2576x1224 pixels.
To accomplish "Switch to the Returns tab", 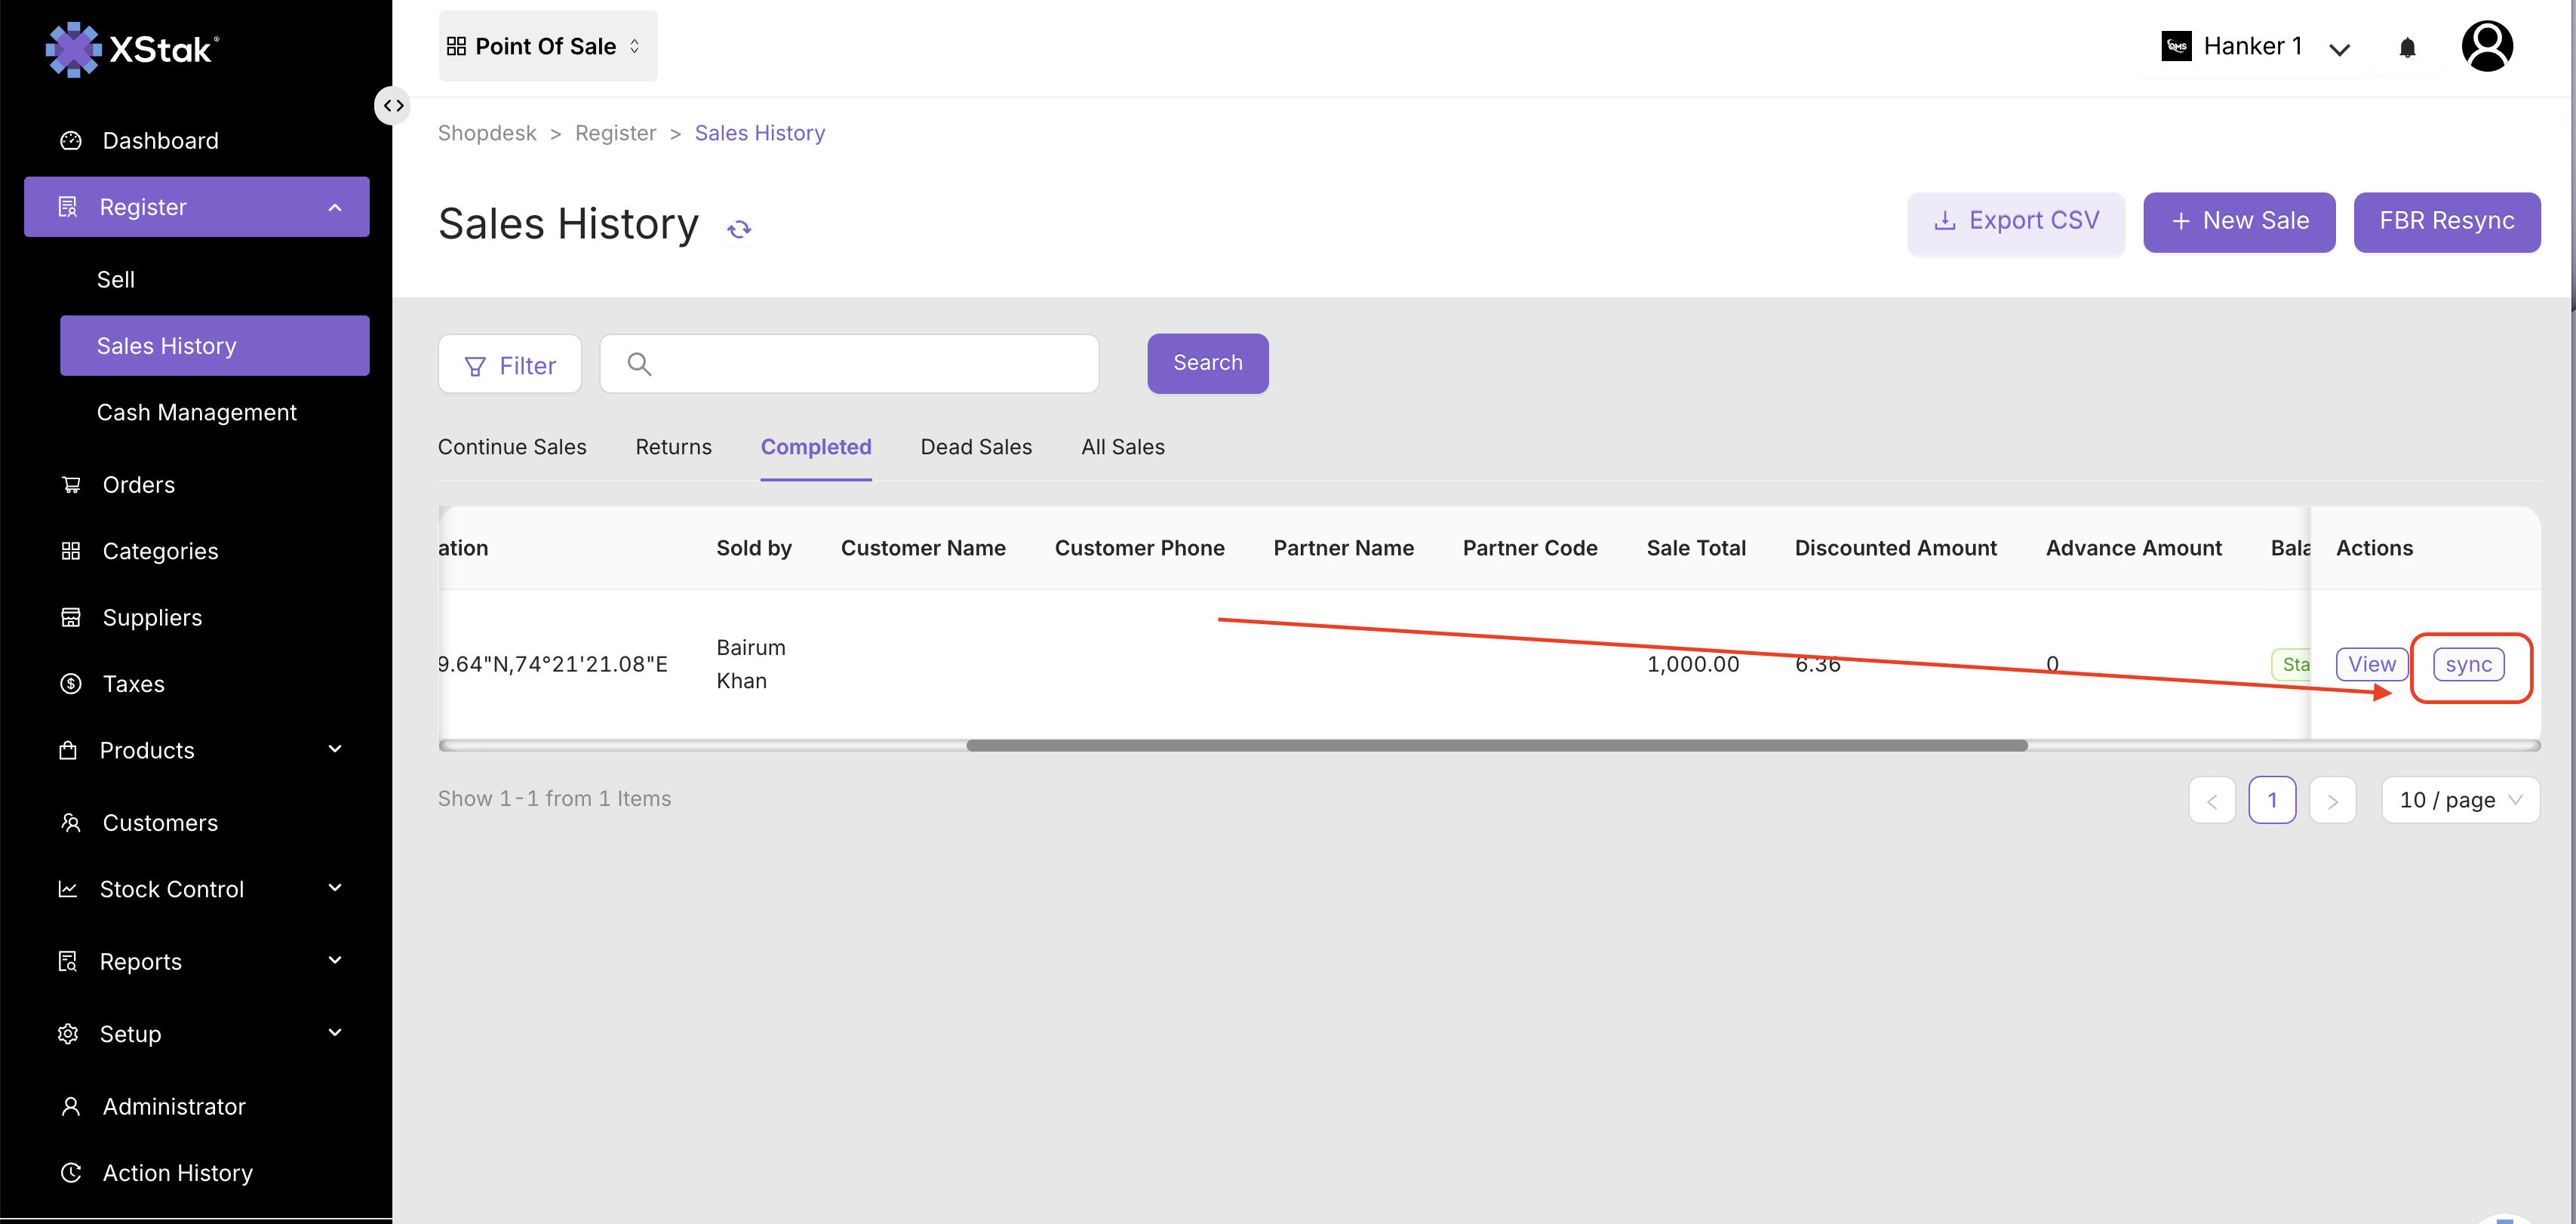I will point(673,447).
